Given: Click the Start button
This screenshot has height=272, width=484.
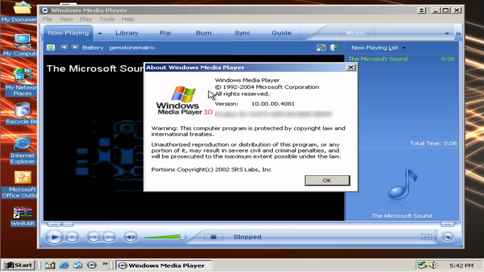Looking at the screenshot, I should (18, 265).
